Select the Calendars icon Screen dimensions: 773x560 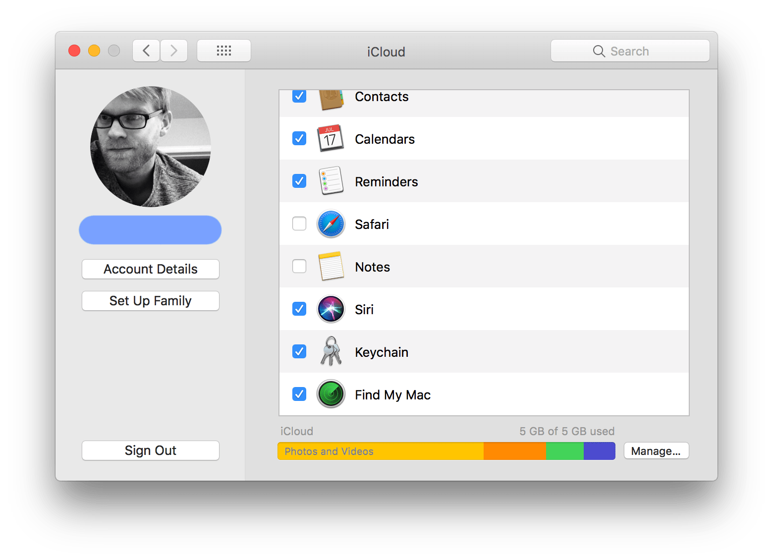[x=331, y=139]
